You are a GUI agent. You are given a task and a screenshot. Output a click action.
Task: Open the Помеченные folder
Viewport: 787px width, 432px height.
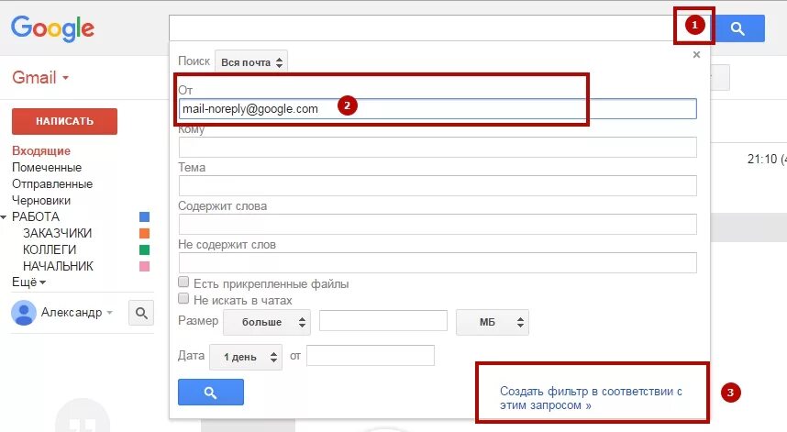(x=47, y=167)
